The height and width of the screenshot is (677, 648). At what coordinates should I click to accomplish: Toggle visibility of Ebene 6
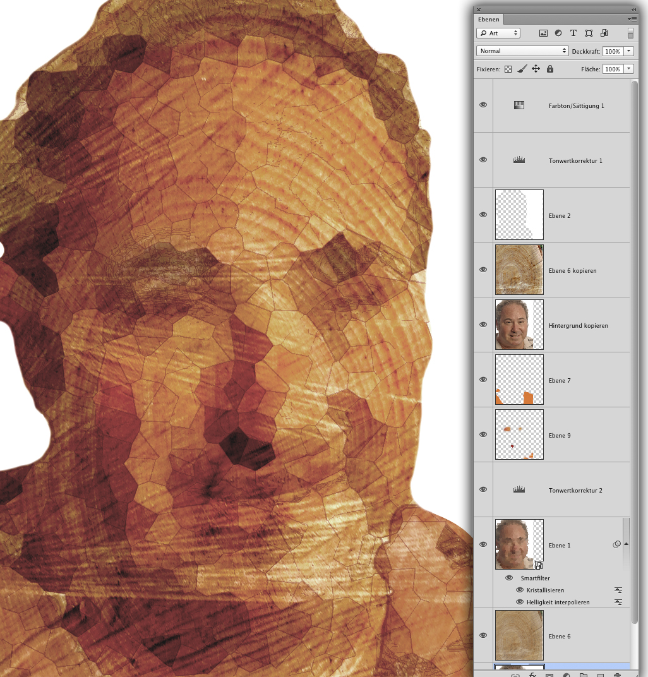[x=483, y=635]
